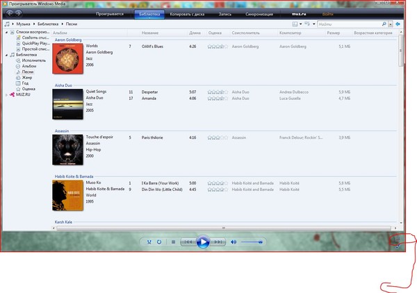Sort by the Композитор column header

[x=290, y=33]
